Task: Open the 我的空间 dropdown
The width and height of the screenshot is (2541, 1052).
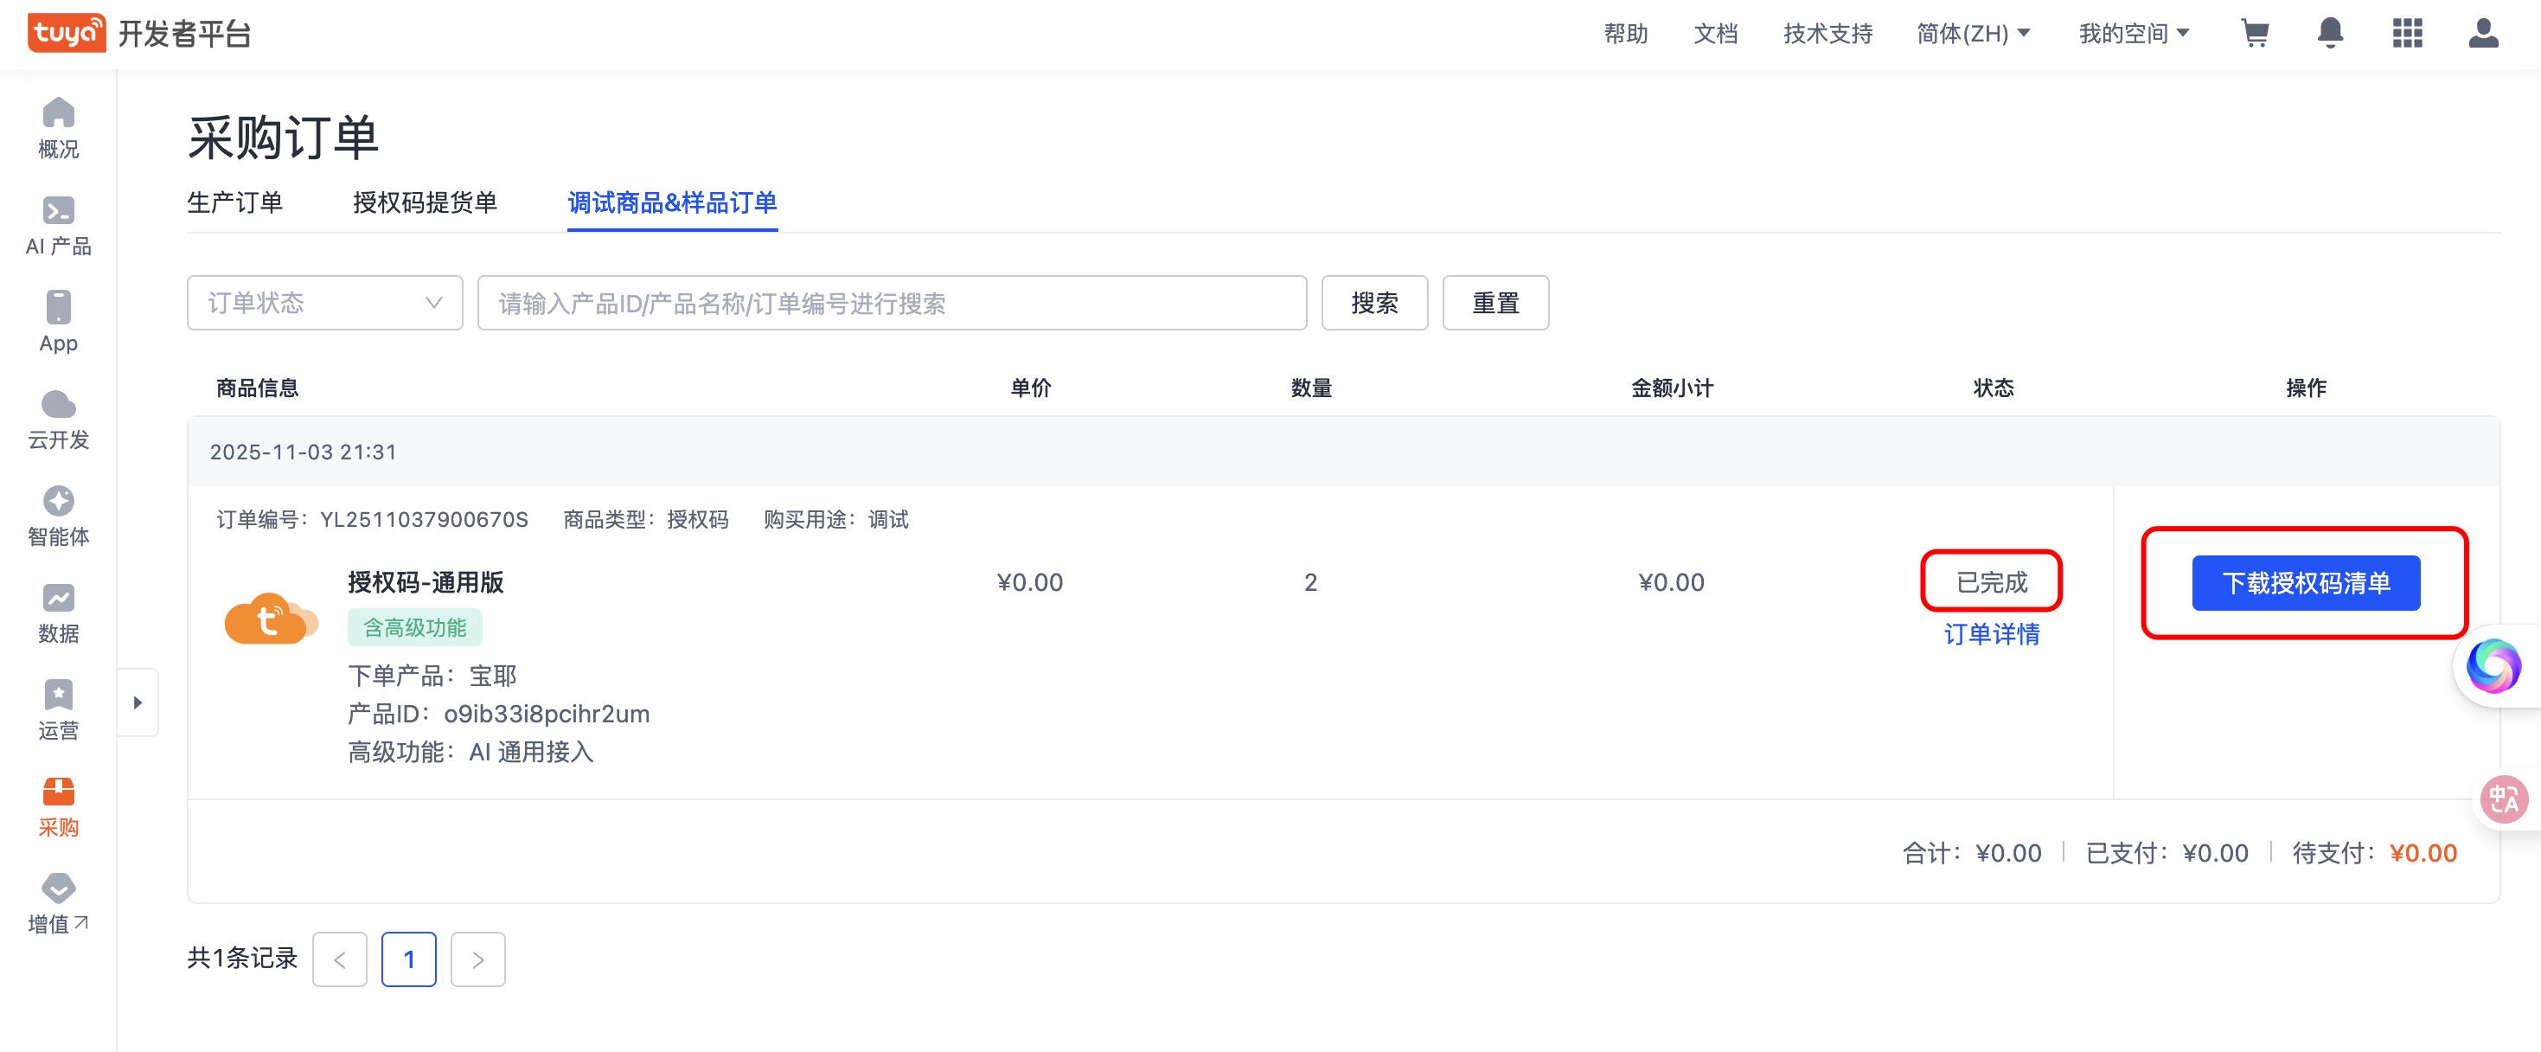Action: (x=2134, y=34)
